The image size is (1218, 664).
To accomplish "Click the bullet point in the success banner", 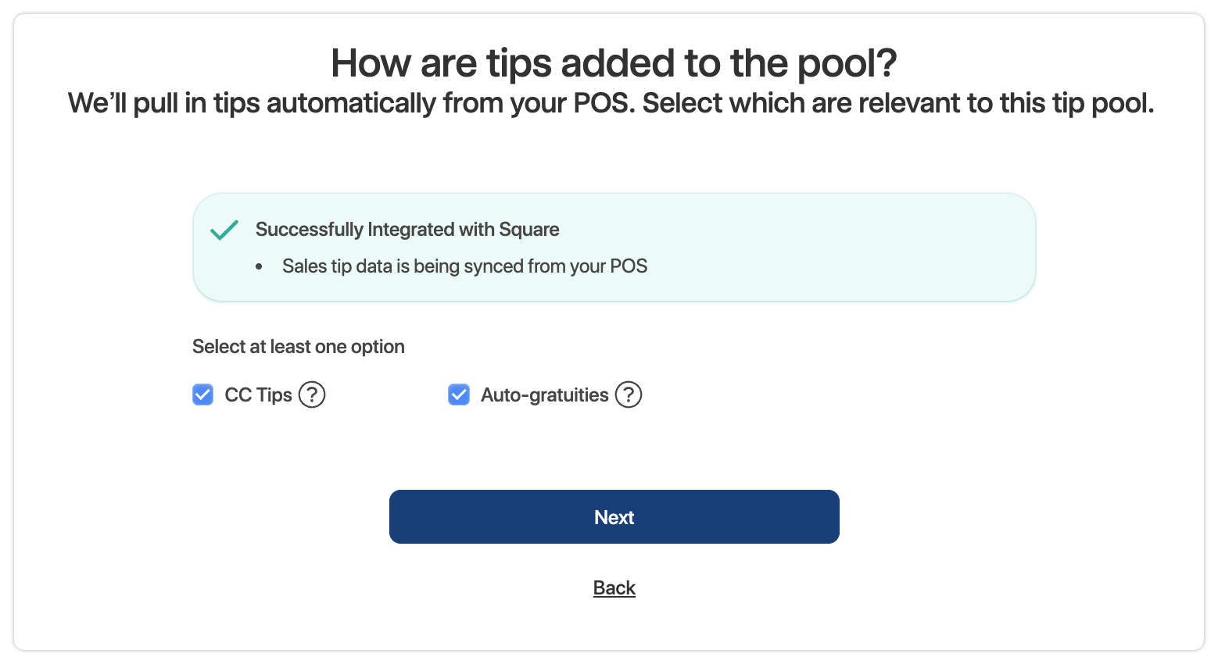I will coord(259,267).
